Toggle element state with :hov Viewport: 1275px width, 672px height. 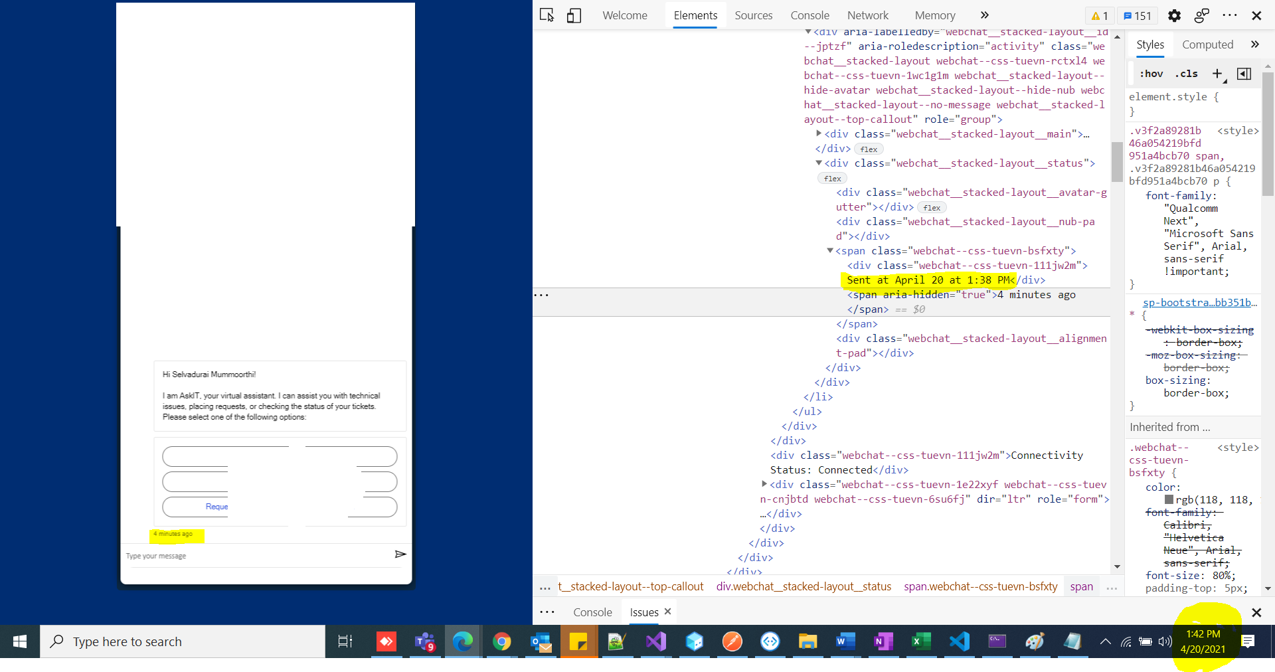coord(1151,74)
